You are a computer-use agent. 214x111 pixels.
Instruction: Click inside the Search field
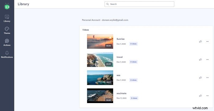pyautogui.click(x=139, y=4)
